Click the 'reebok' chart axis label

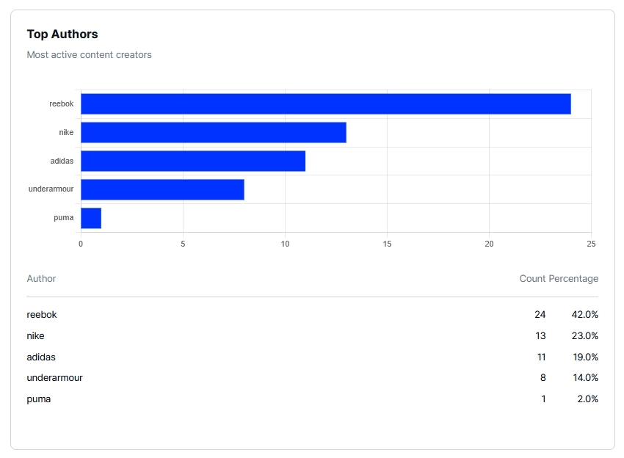click(61, 103)
